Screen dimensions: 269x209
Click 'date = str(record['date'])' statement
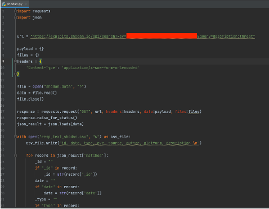pyautogui.click(x=73, y=193)
